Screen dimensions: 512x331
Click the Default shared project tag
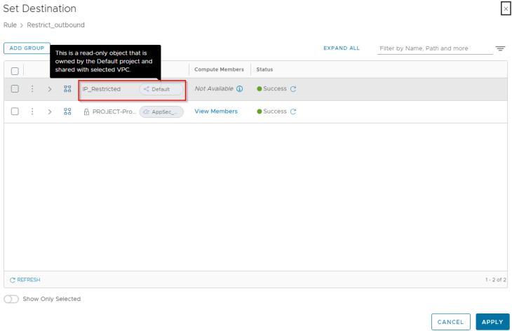[x=161, y=89]
